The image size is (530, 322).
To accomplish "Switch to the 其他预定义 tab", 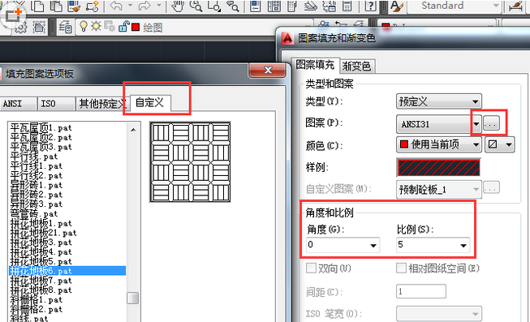I will [x=102, y=103].
